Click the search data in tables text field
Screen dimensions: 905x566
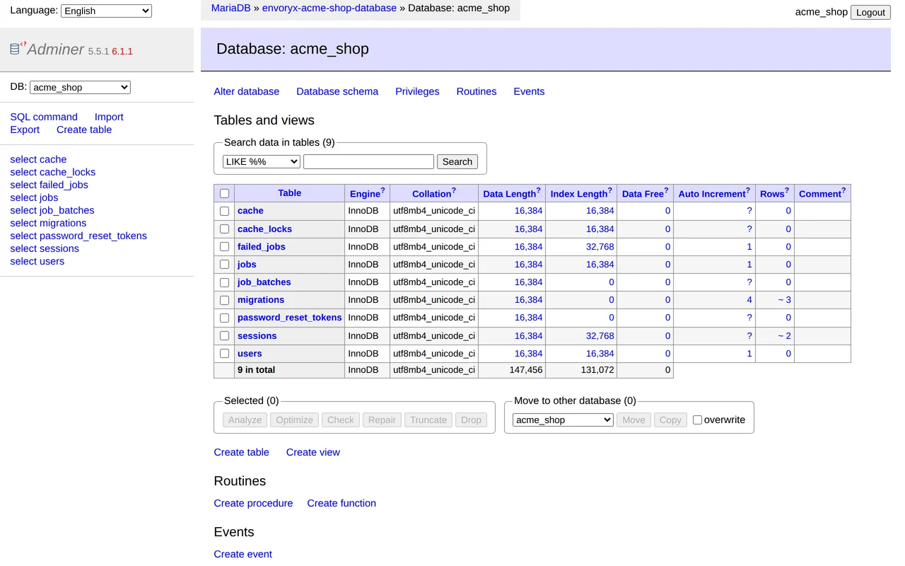point(368,162)
